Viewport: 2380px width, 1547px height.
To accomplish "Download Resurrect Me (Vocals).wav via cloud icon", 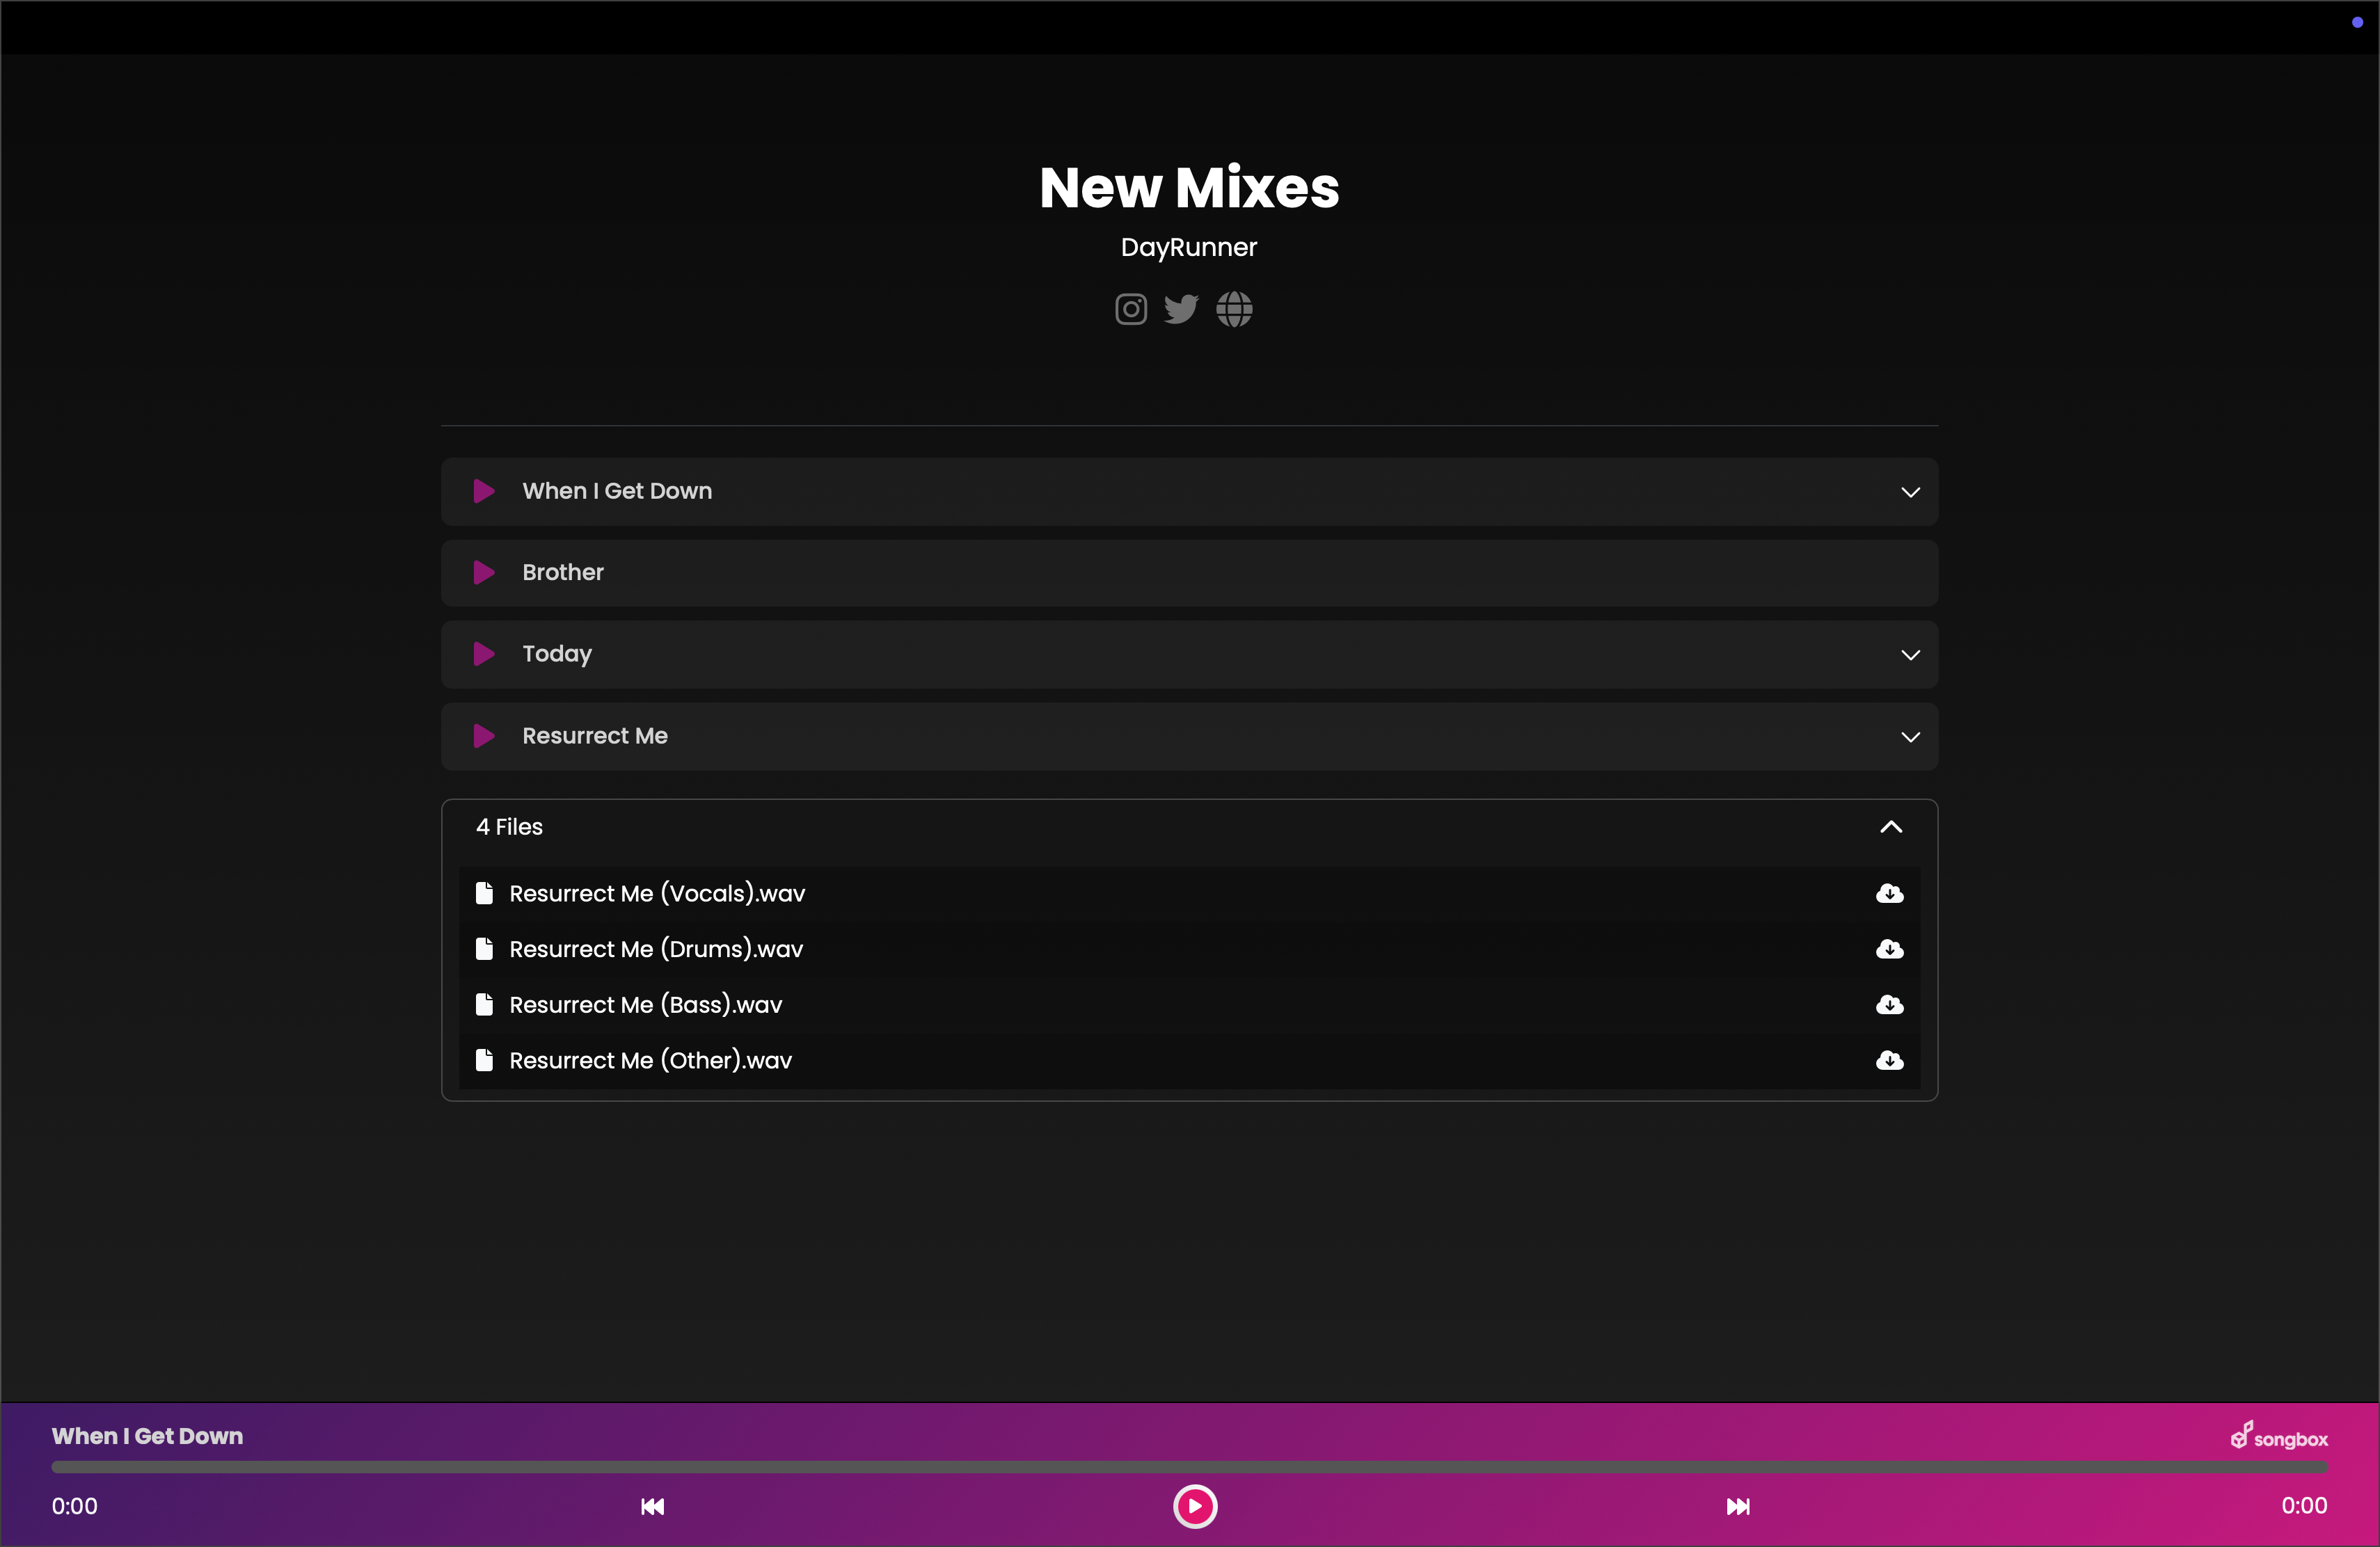I will tap(1889, 893).
